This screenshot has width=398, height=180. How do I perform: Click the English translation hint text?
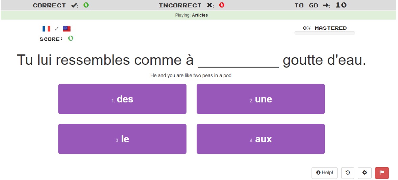191,76
